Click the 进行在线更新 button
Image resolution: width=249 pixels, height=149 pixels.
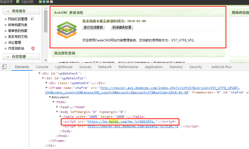(93, 27)
